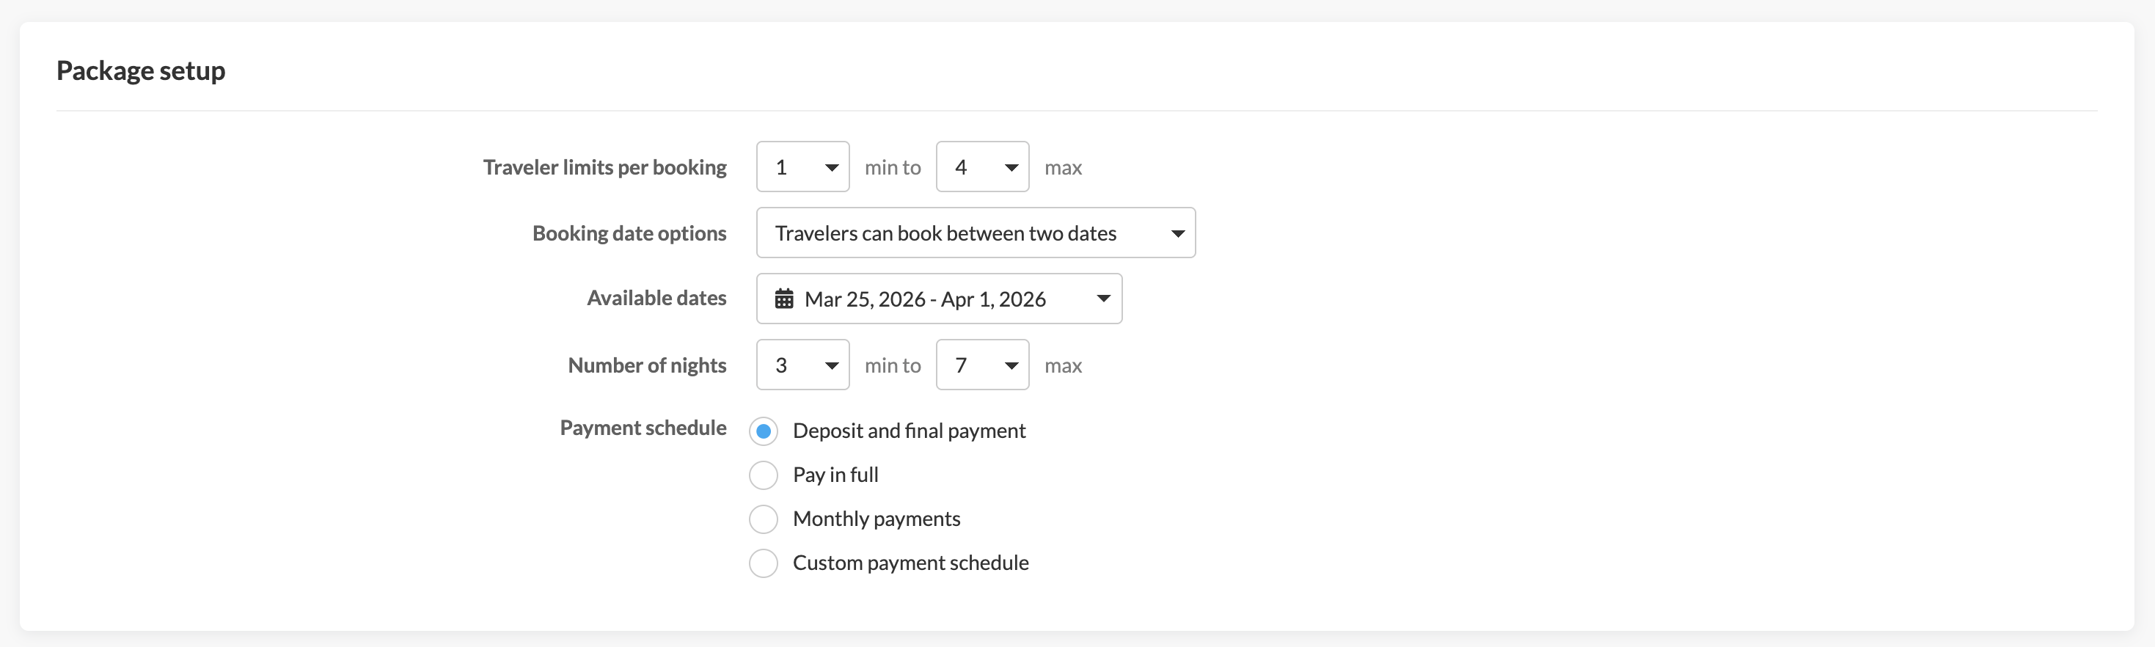This screenshot has width=2155, height=647.
Task: Open the maximum travelers dropdown showing 4
Action: point(982,167)
